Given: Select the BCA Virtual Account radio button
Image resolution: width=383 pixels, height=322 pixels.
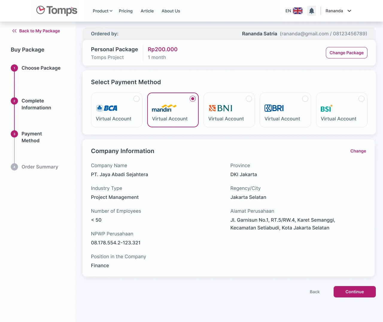Looking at the screenshot, I should pos(136,99).
